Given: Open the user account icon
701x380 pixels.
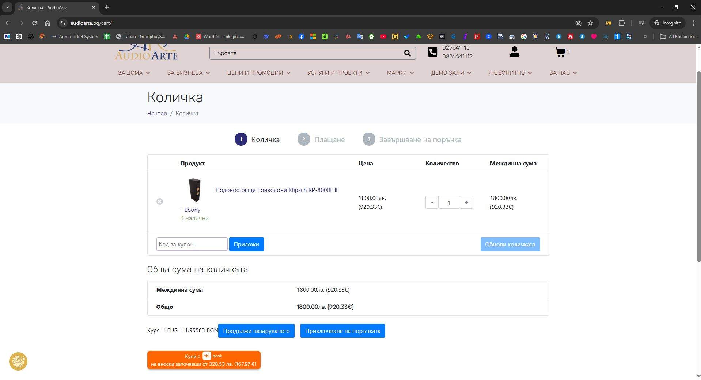Looking at the screenshot, I should (514, 52).
